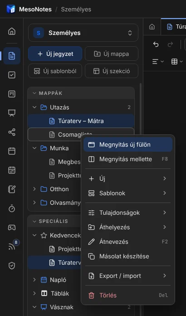Collapse the MAPPÁK section
This screenshot has width=186, height=316.
tap(34, 93)
